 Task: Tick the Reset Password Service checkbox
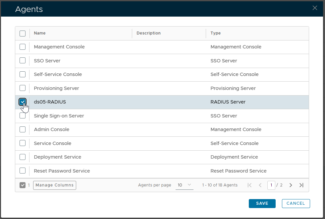(x=23, y=171)
